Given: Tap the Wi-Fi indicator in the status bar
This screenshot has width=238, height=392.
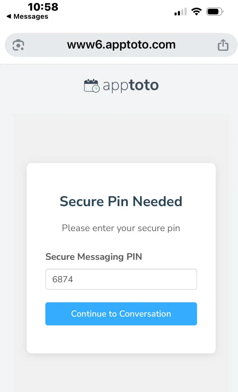Looking at the screenshot, I should click(x=197, y=11).
